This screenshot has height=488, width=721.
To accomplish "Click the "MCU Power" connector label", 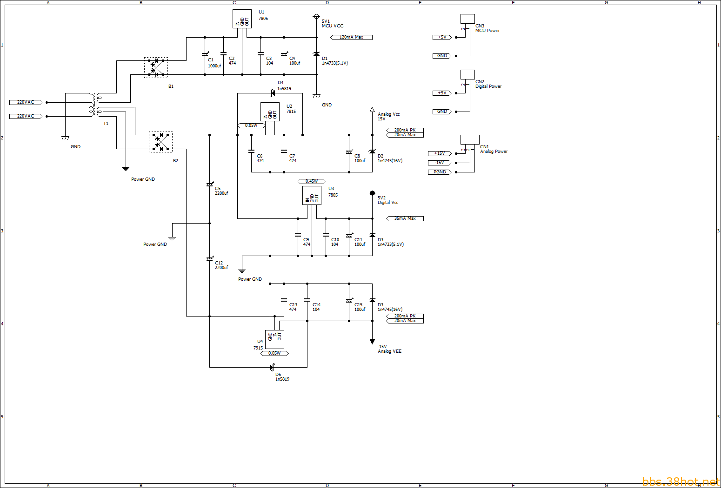I will (x=487, y=31).
